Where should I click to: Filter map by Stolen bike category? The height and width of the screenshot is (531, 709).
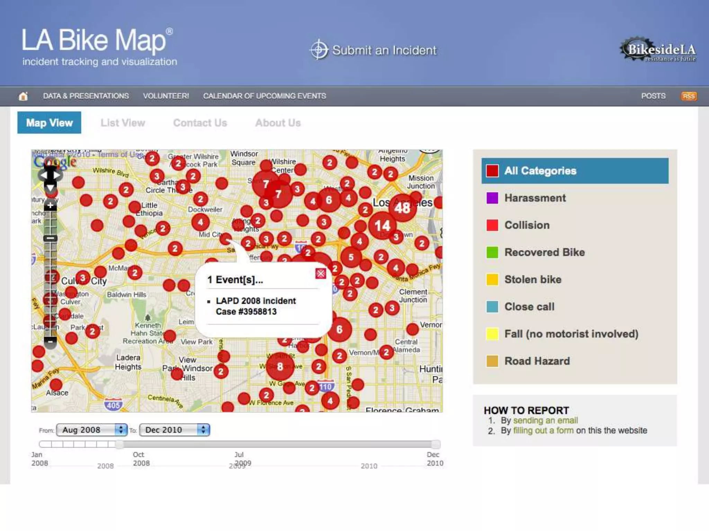click(x=533, y=279)
